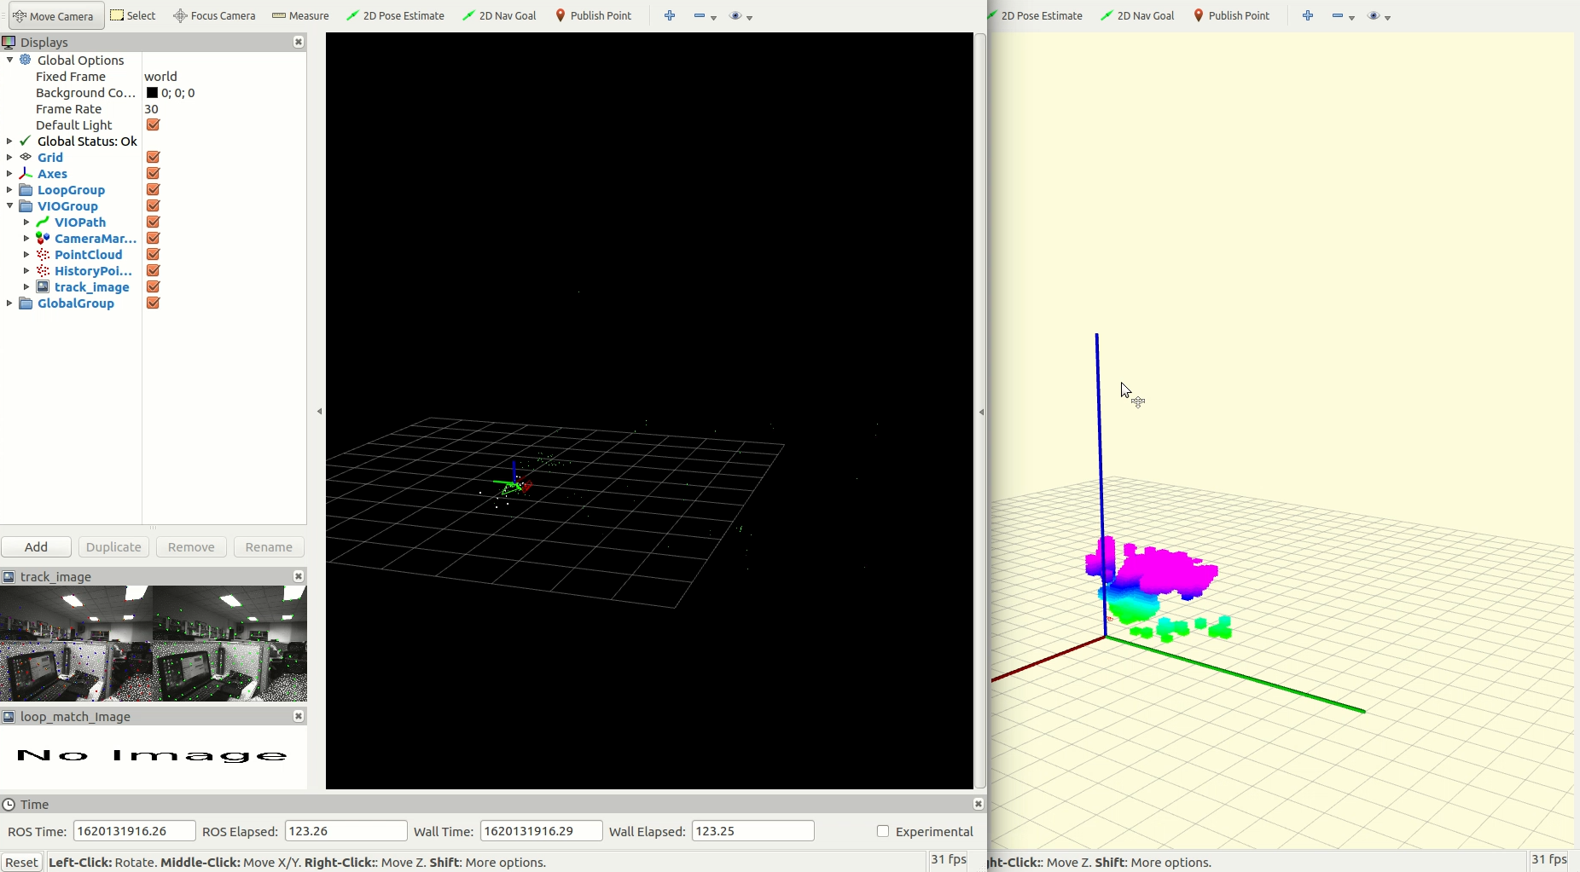Expand the Axes display

[x=9, y=173]
